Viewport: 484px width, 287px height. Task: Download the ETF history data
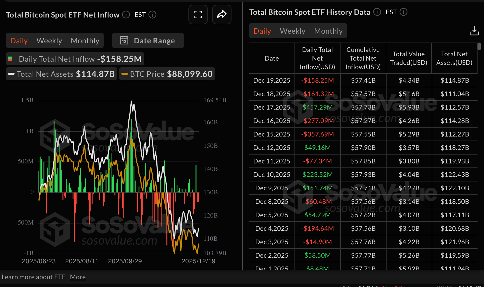coord(474,31)
